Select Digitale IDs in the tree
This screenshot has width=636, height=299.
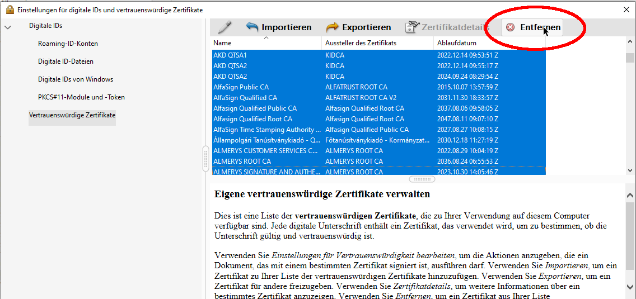(x=46, y=26)
